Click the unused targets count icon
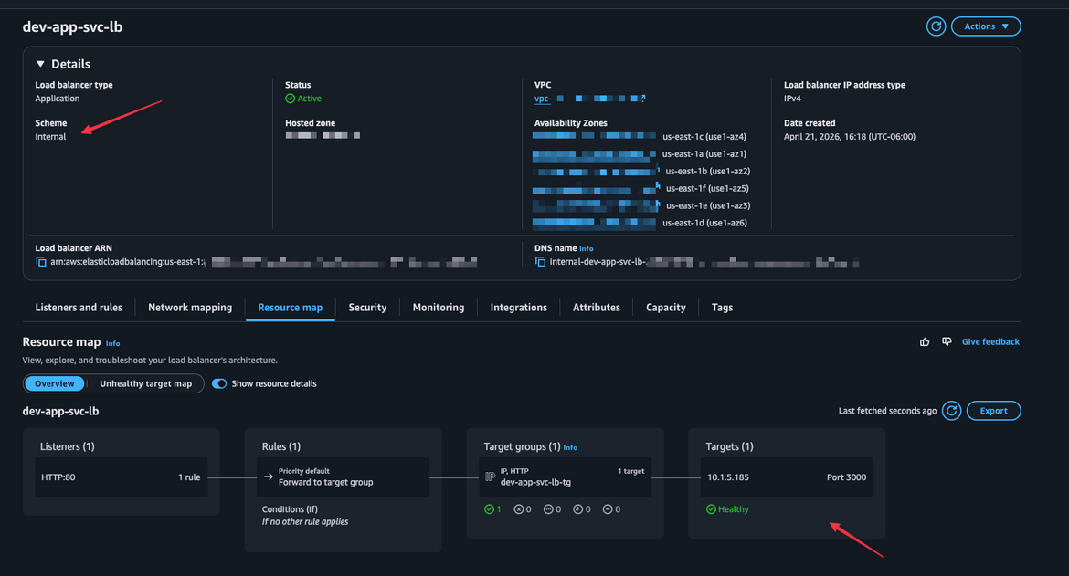The width and height of the screenshot is (1069, 576). click(x=548, y=509)
